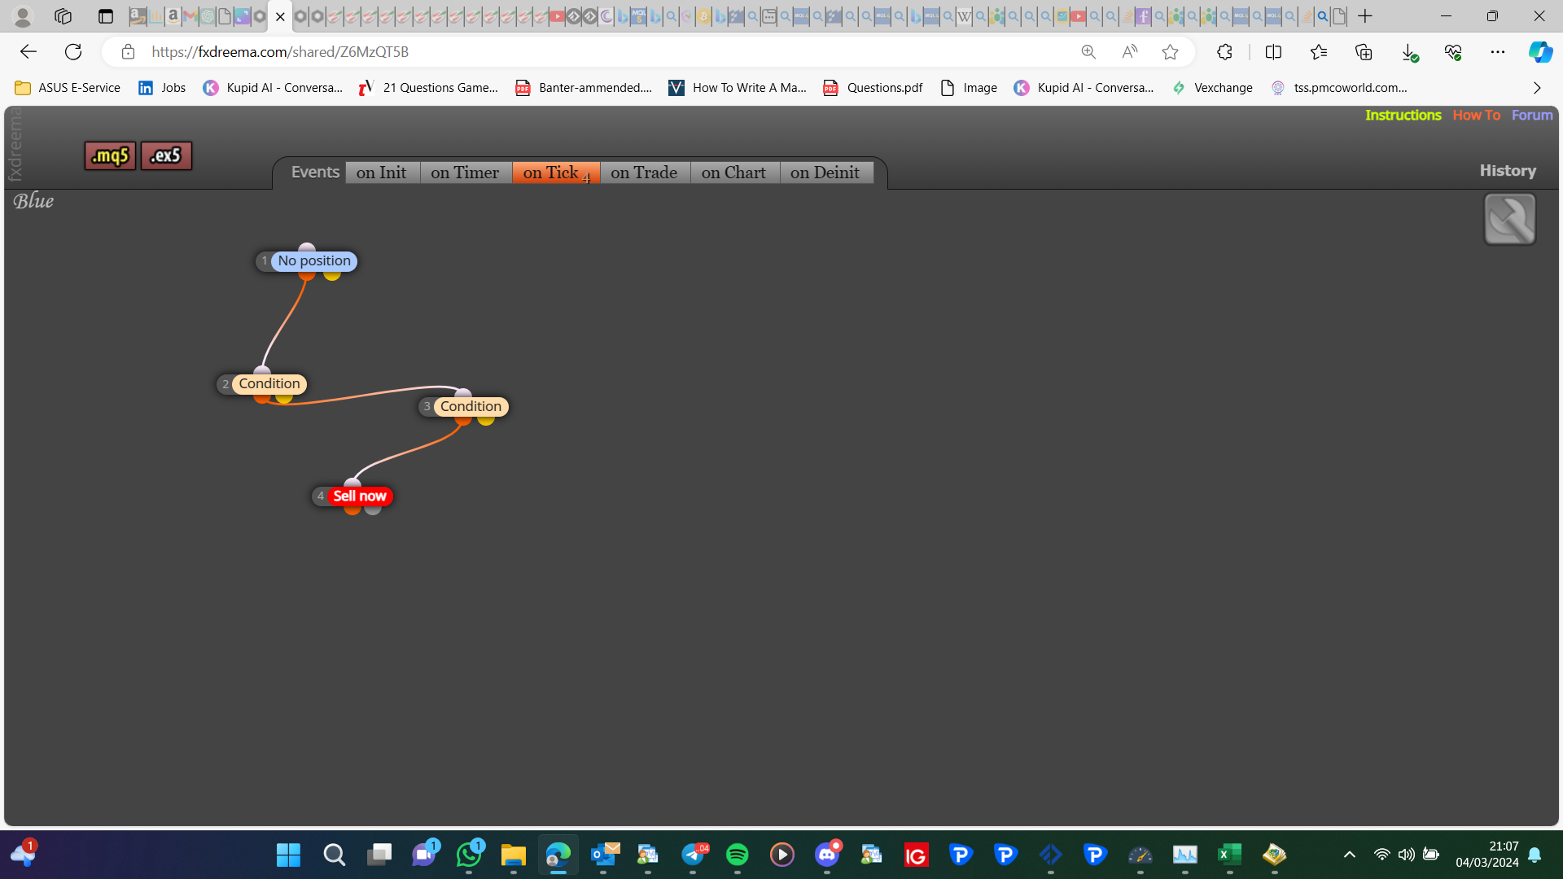Viewport: 1563px width, 879px height.
Task: Select the on Tick tab
Action: (556, 173)
